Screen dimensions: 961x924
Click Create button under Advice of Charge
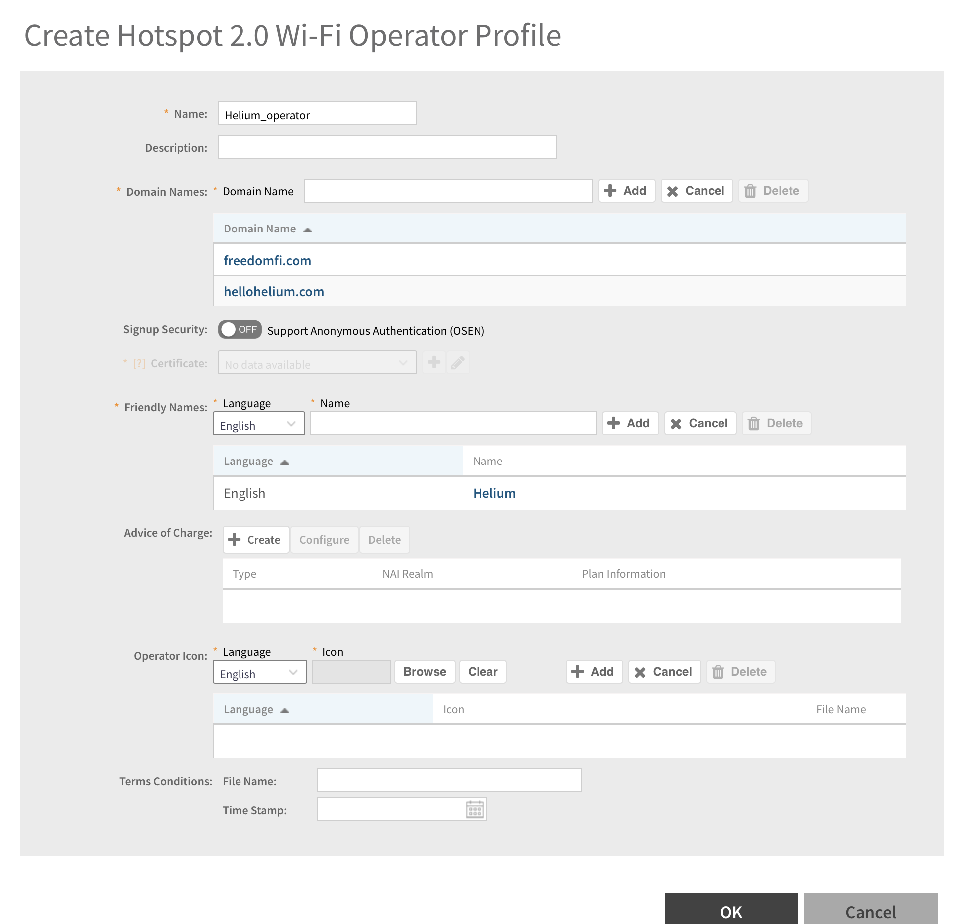point(255,540)
